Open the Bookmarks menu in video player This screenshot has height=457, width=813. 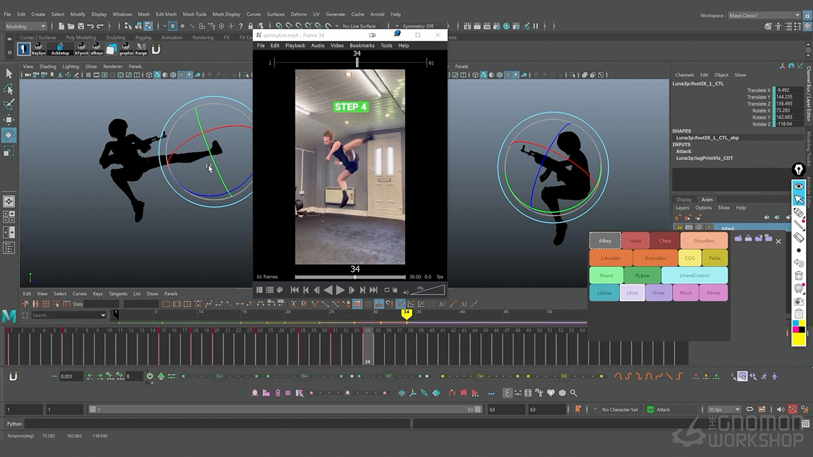click(x=362, y=46)
